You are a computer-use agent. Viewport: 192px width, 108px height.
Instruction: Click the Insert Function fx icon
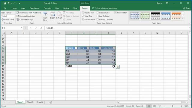tap(41, 28)
